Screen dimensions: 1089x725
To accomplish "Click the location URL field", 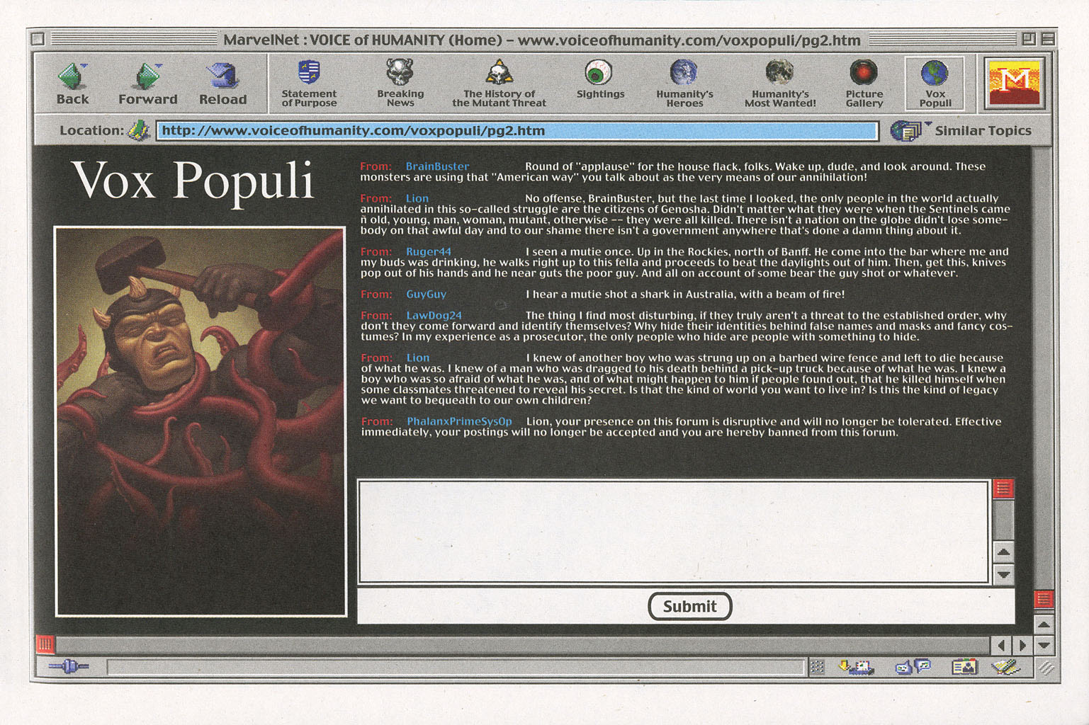I will point(517,131).
